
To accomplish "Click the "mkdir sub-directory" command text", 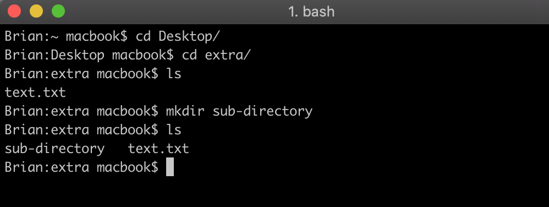I will point(239,111).
